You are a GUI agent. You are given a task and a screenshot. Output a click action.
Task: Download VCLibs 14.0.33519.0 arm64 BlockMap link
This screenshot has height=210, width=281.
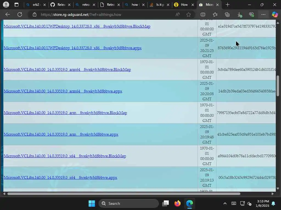[x=67, y=70]
